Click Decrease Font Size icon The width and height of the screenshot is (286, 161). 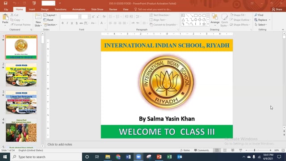pos(98,17)
